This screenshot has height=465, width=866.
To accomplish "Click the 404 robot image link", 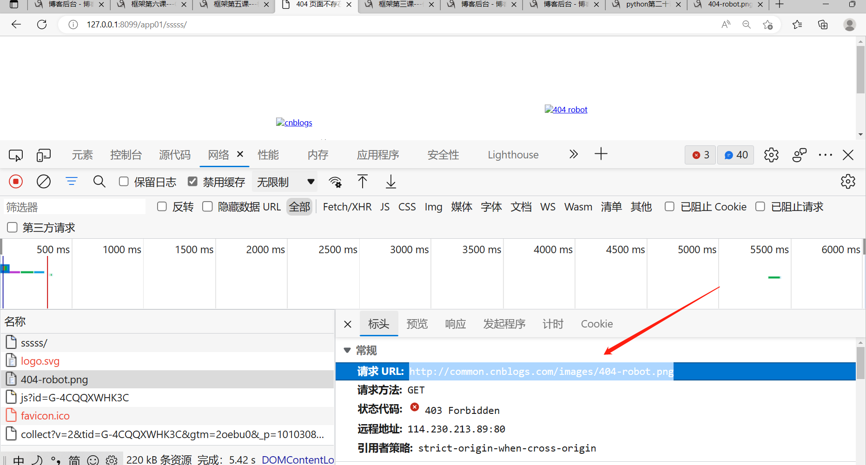I will click(x=566, y=110).
